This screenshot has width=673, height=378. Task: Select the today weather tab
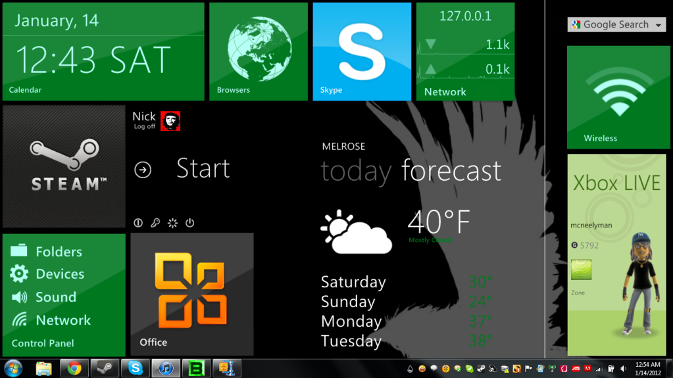point(357,171)
